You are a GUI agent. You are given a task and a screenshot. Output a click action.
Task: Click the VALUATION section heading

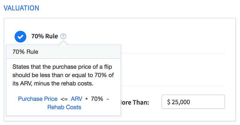click(x=21, y=8)
